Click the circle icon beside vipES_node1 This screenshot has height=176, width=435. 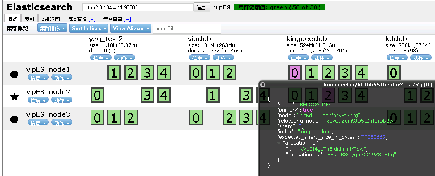[x=14, y=74]
